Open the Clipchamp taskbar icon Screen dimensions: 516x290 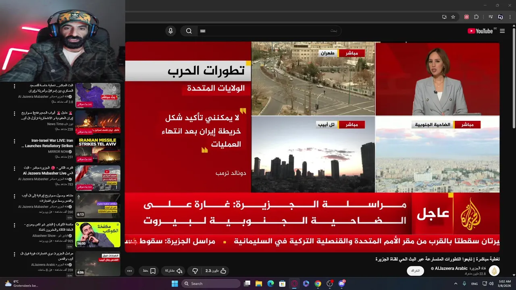point(306,284)
